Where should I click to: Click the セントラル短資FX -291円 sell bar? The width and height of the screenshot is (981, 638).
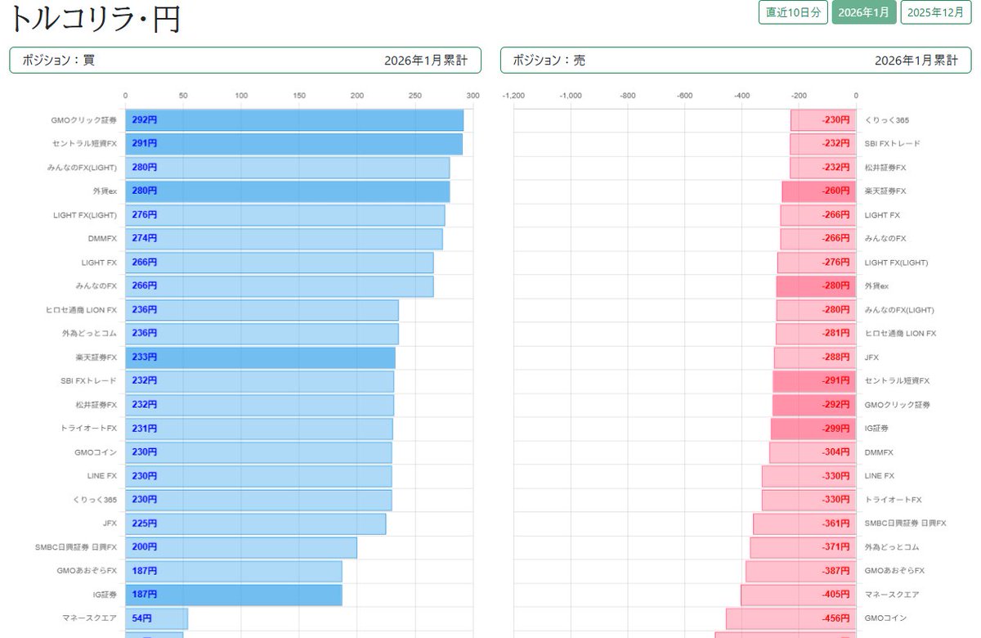[x=814, y=381]
